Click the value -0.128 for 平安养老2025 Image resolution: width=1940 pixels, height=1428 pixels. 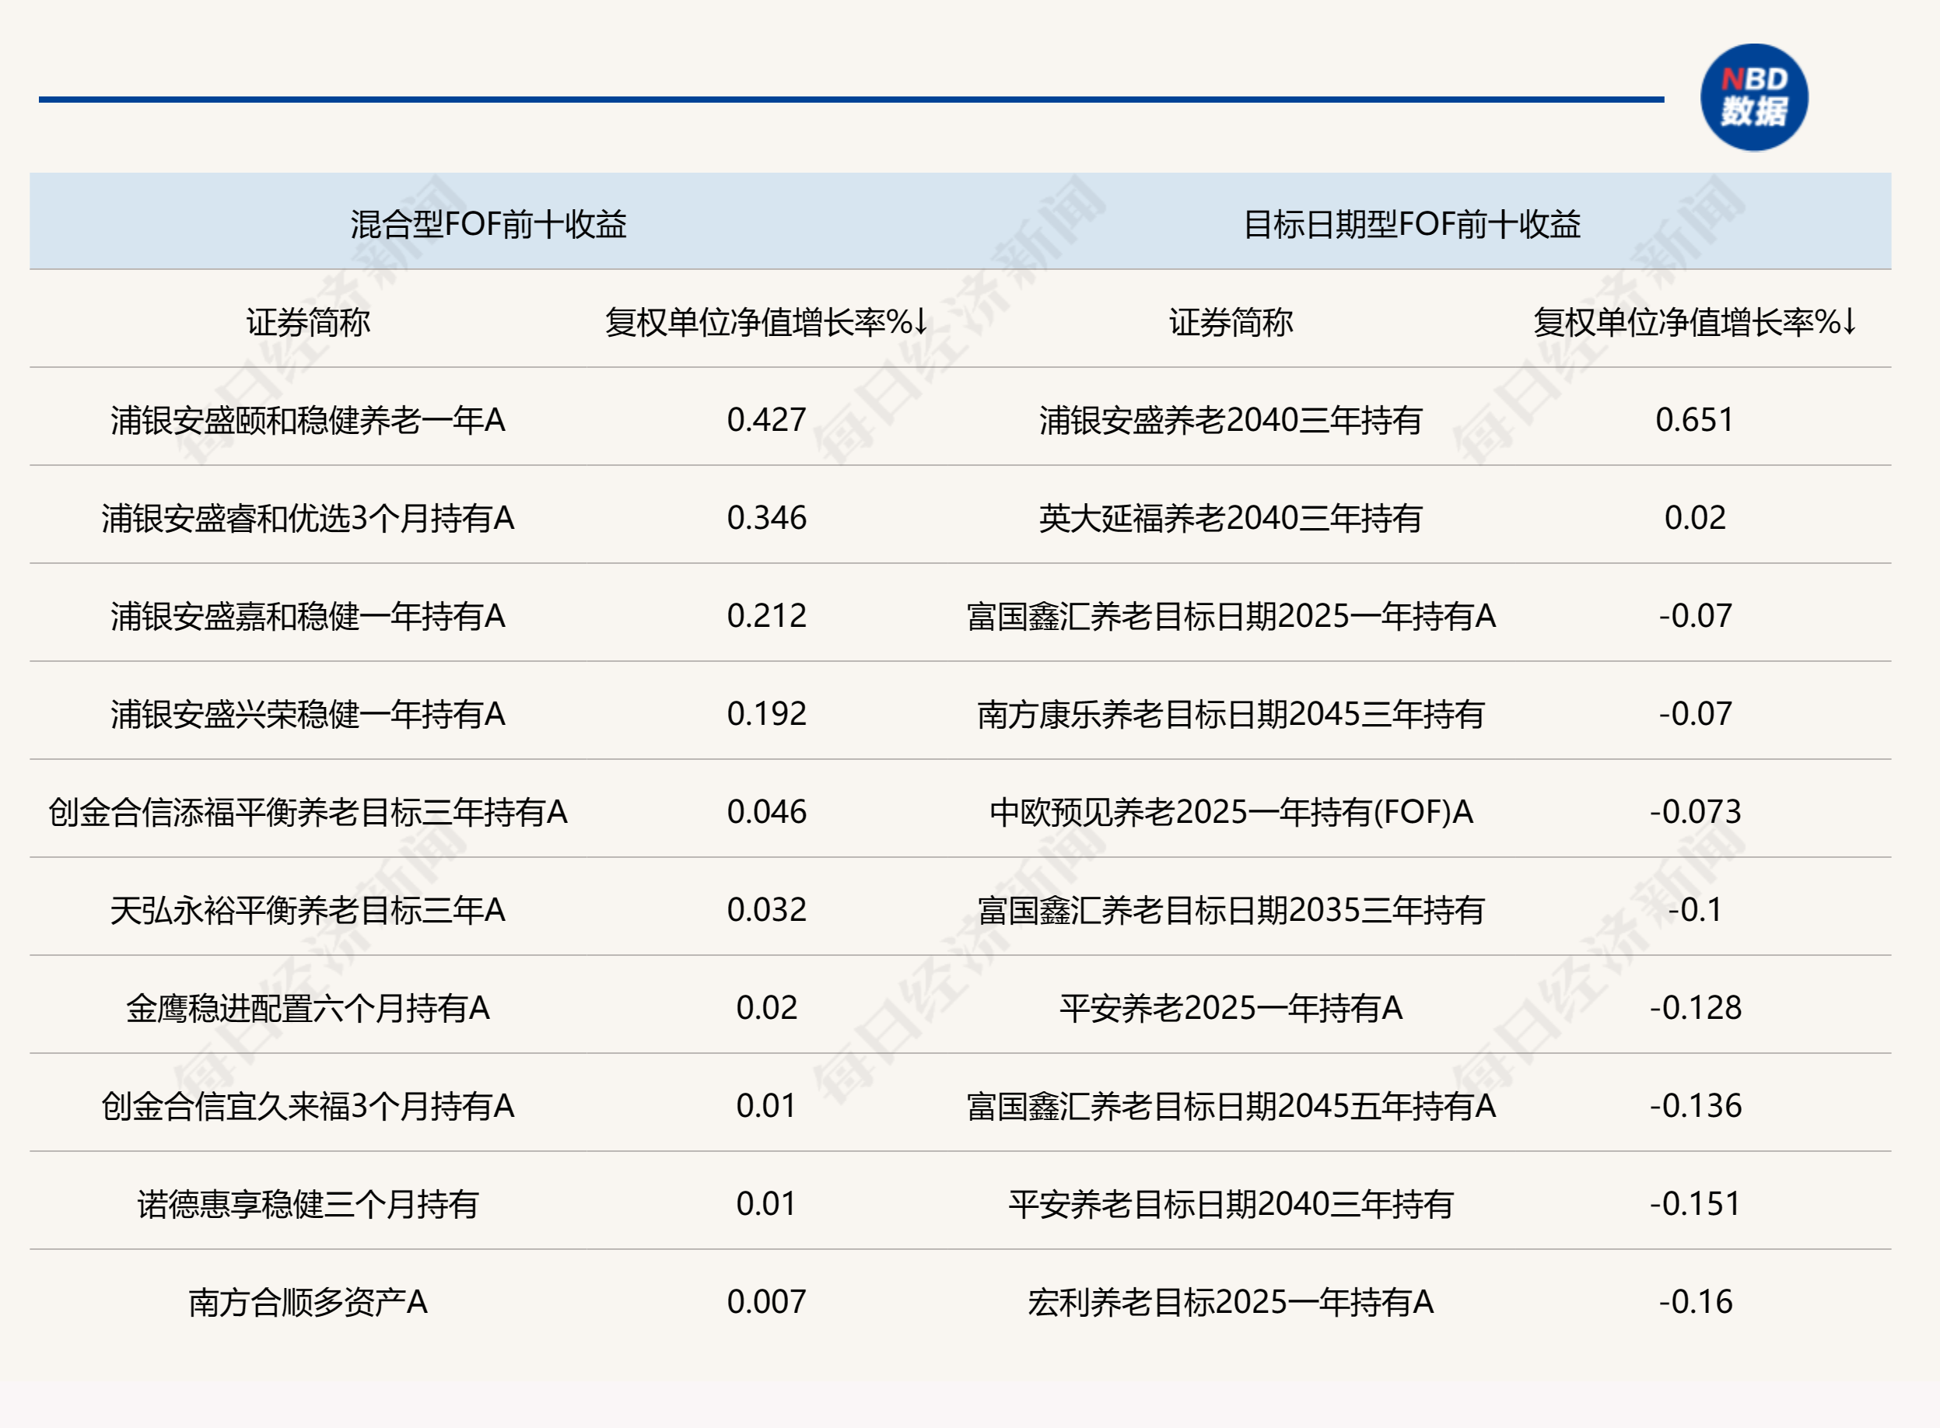point(1695,1008)
